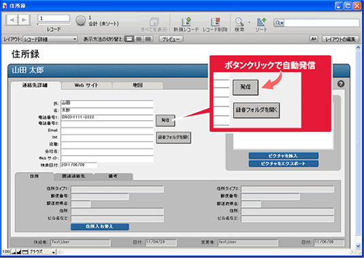Click the right ビル名など field

click(288, 219)
